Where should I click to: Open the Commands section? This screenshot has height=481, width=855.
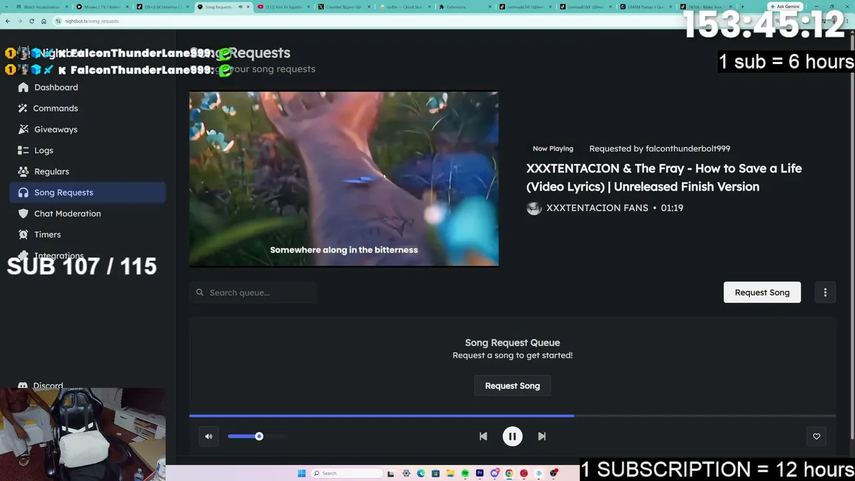pyautogui.click(x=88, y=108)
